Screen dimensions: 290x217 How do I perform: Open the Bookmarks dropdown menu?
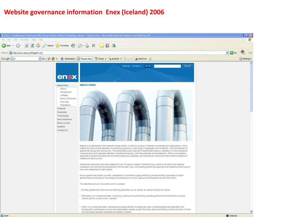click(x=75, y=59)
